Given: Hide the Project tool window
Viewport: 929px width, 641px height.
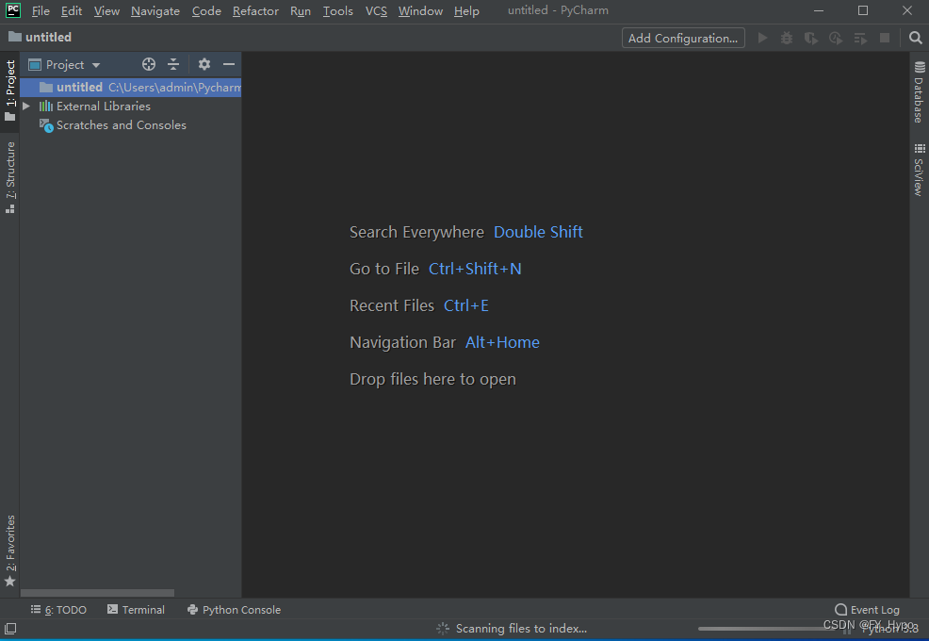Looking at the screenshot, I should click(229, 64).
